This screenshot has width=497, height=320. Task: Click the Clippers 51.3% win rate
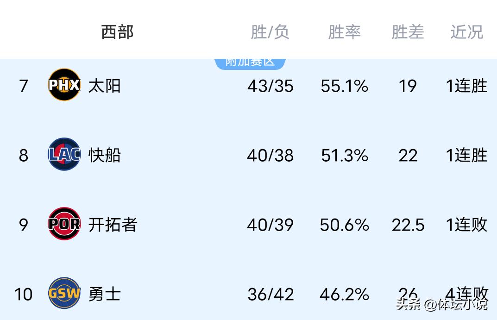click(x=345, y=155)
